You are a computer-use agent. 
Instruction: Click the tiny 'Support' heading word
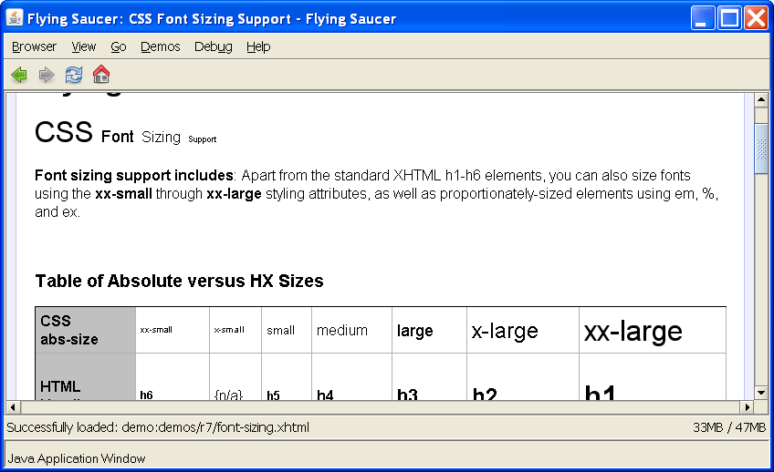[x=203, y=139]
